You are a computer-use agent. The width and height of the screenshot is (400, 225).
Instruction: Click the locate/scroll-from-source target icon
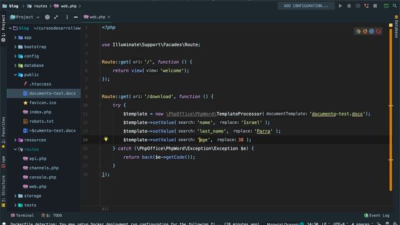47,17
